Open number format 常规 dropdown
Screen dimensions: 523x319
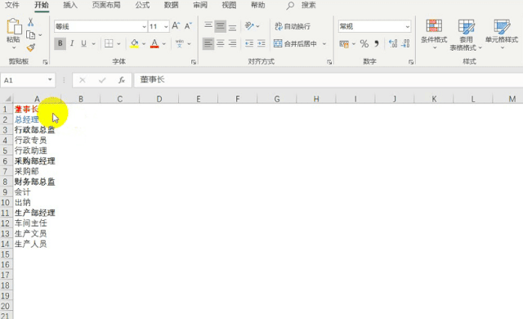click(407, 26)
